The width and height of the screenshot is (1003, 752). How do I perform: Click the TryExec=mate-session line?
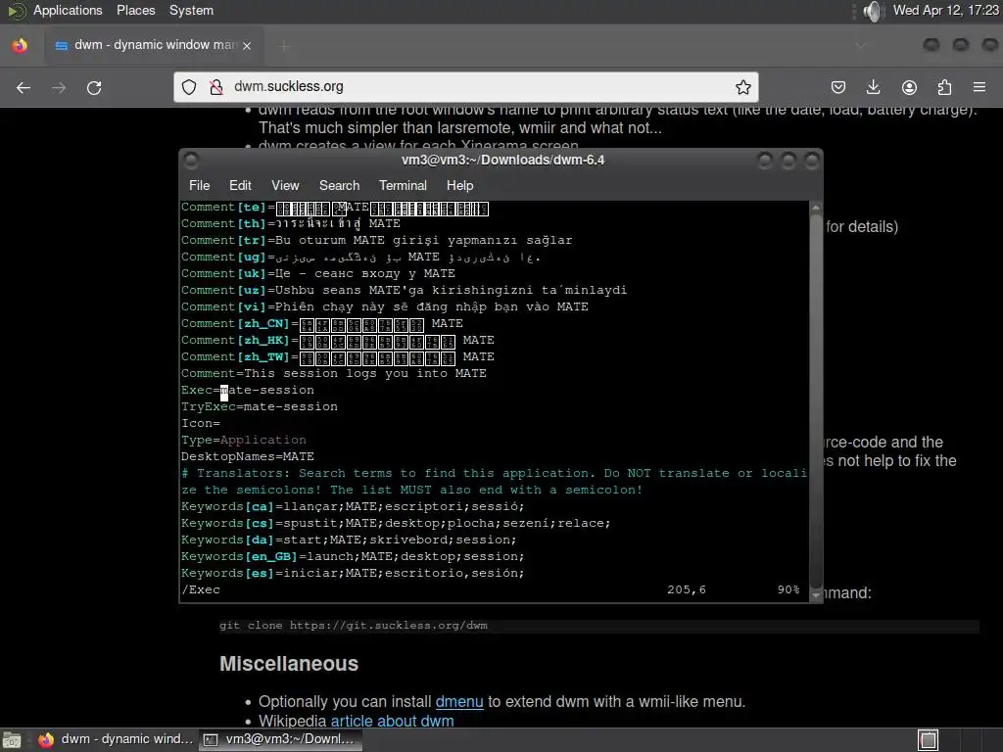[x=259, y=406]
